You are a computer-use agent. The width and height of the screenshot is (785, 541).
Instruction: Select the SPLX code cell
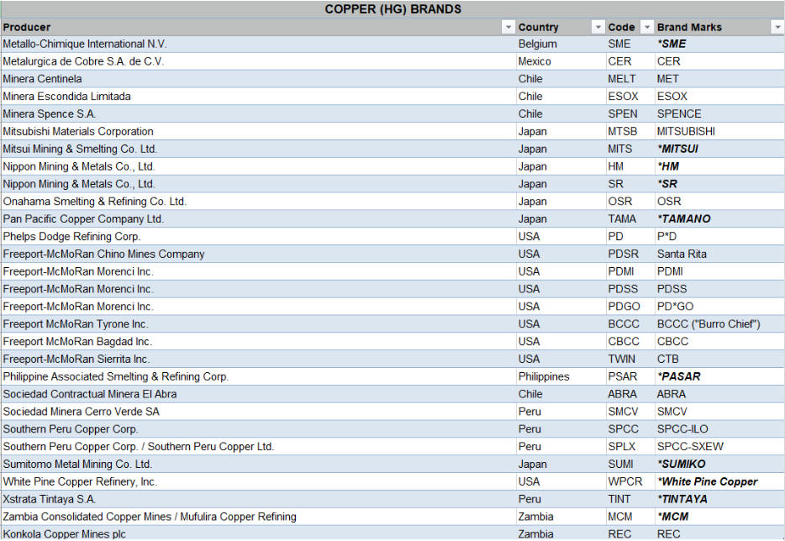pos(630,447)
